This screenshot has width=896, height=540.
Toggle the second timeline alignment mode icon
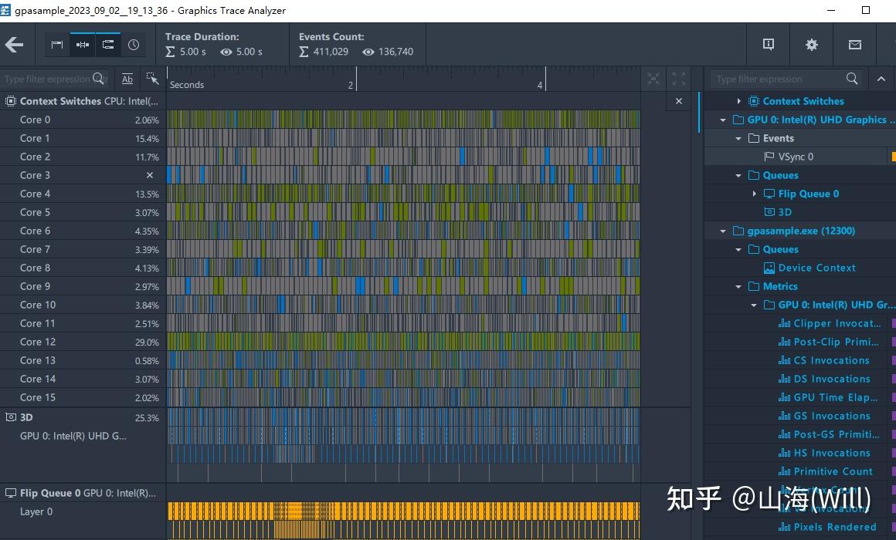(x=83, y=45)
